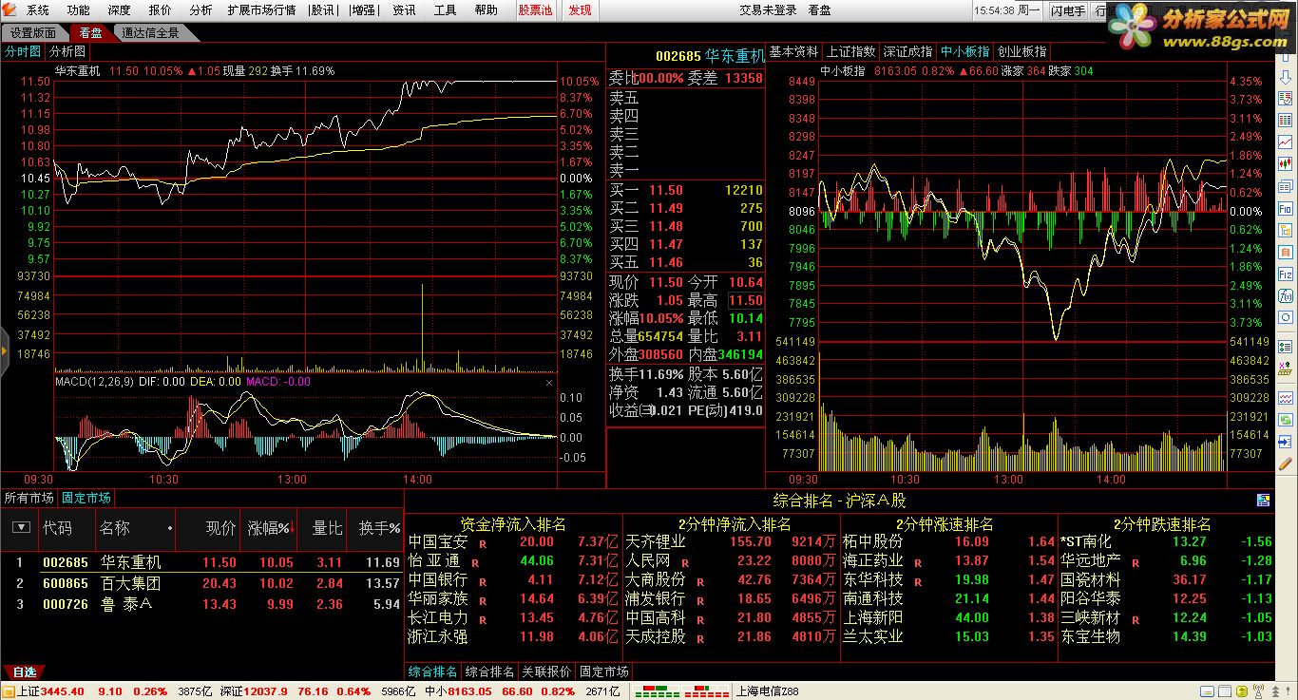
Task: Open the 工具 menu
Action: point(445,10)
